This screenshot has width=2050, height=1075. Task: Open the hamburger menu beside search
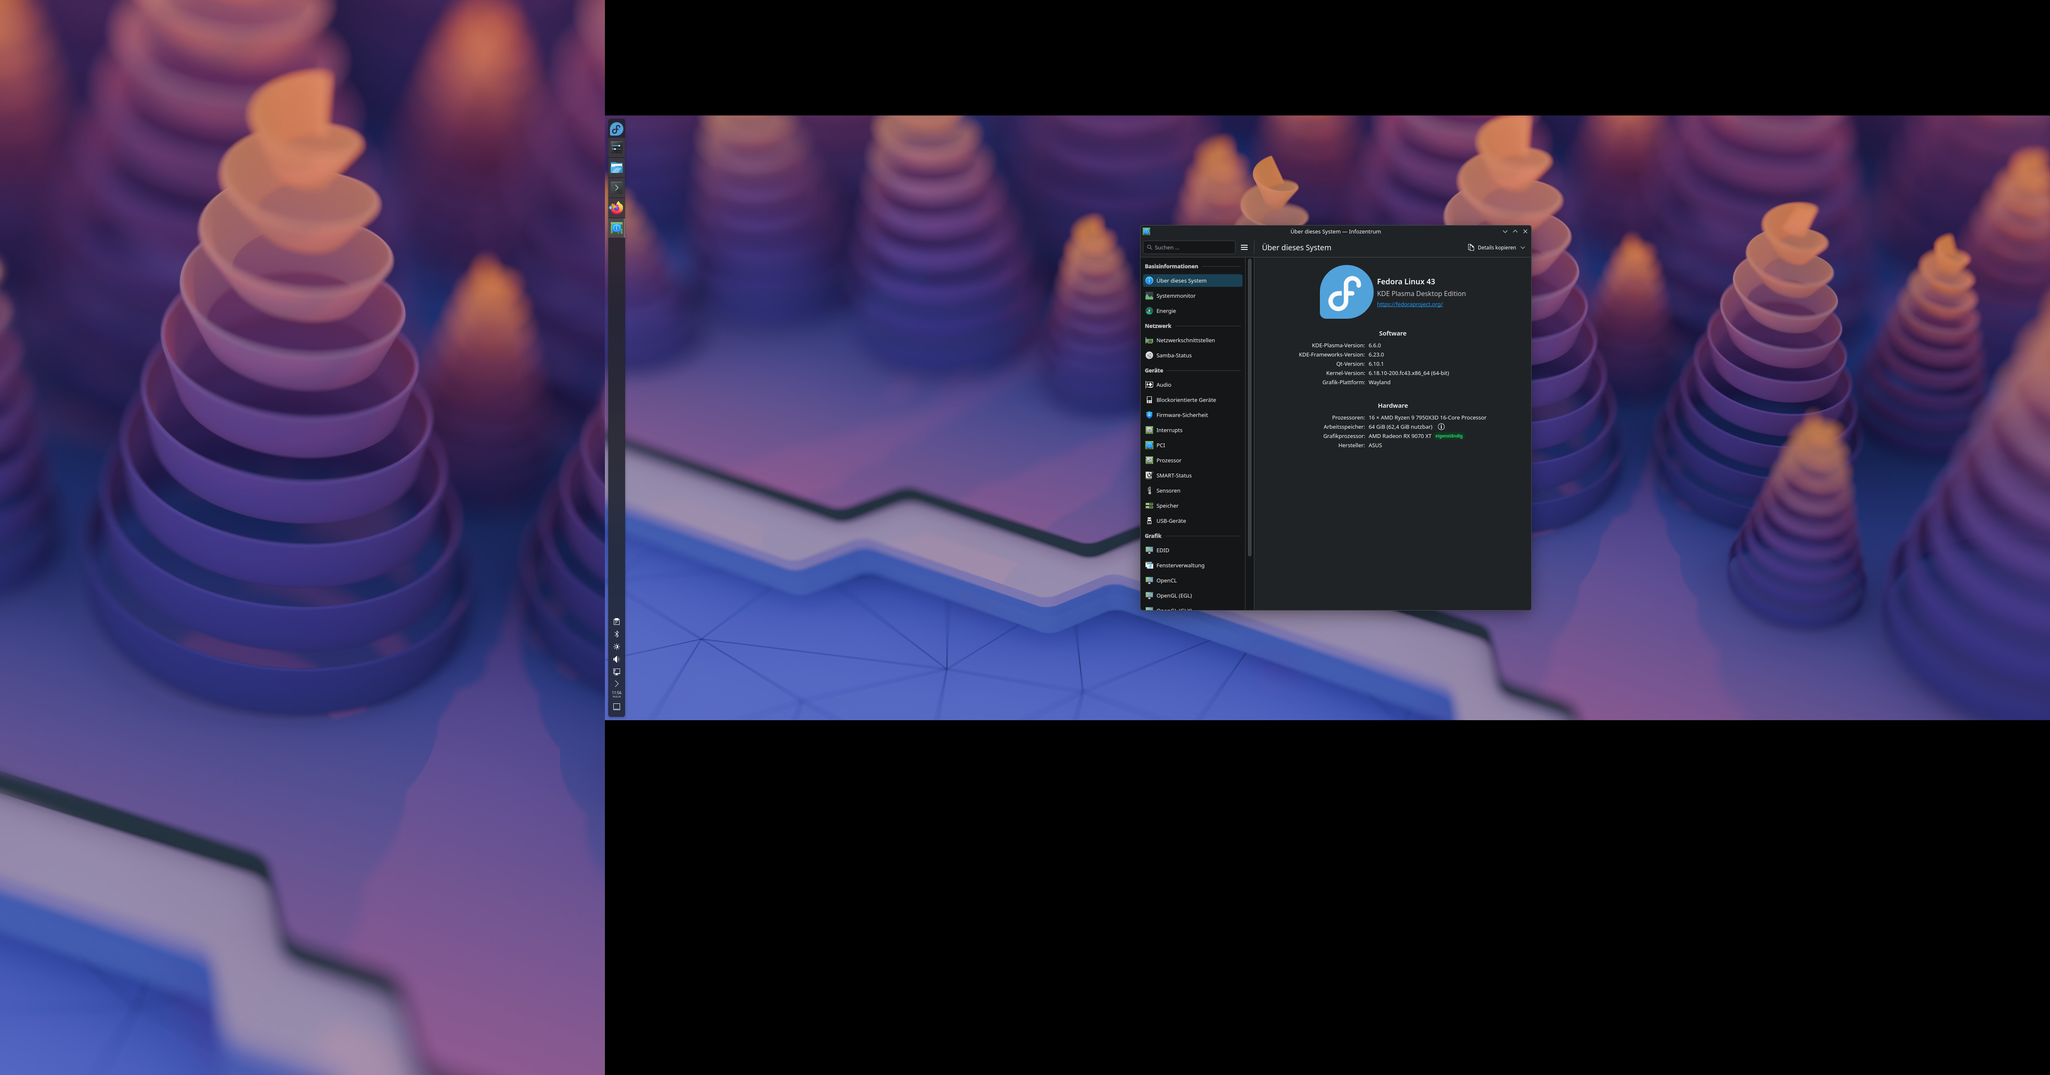[x=1244, y=247]
